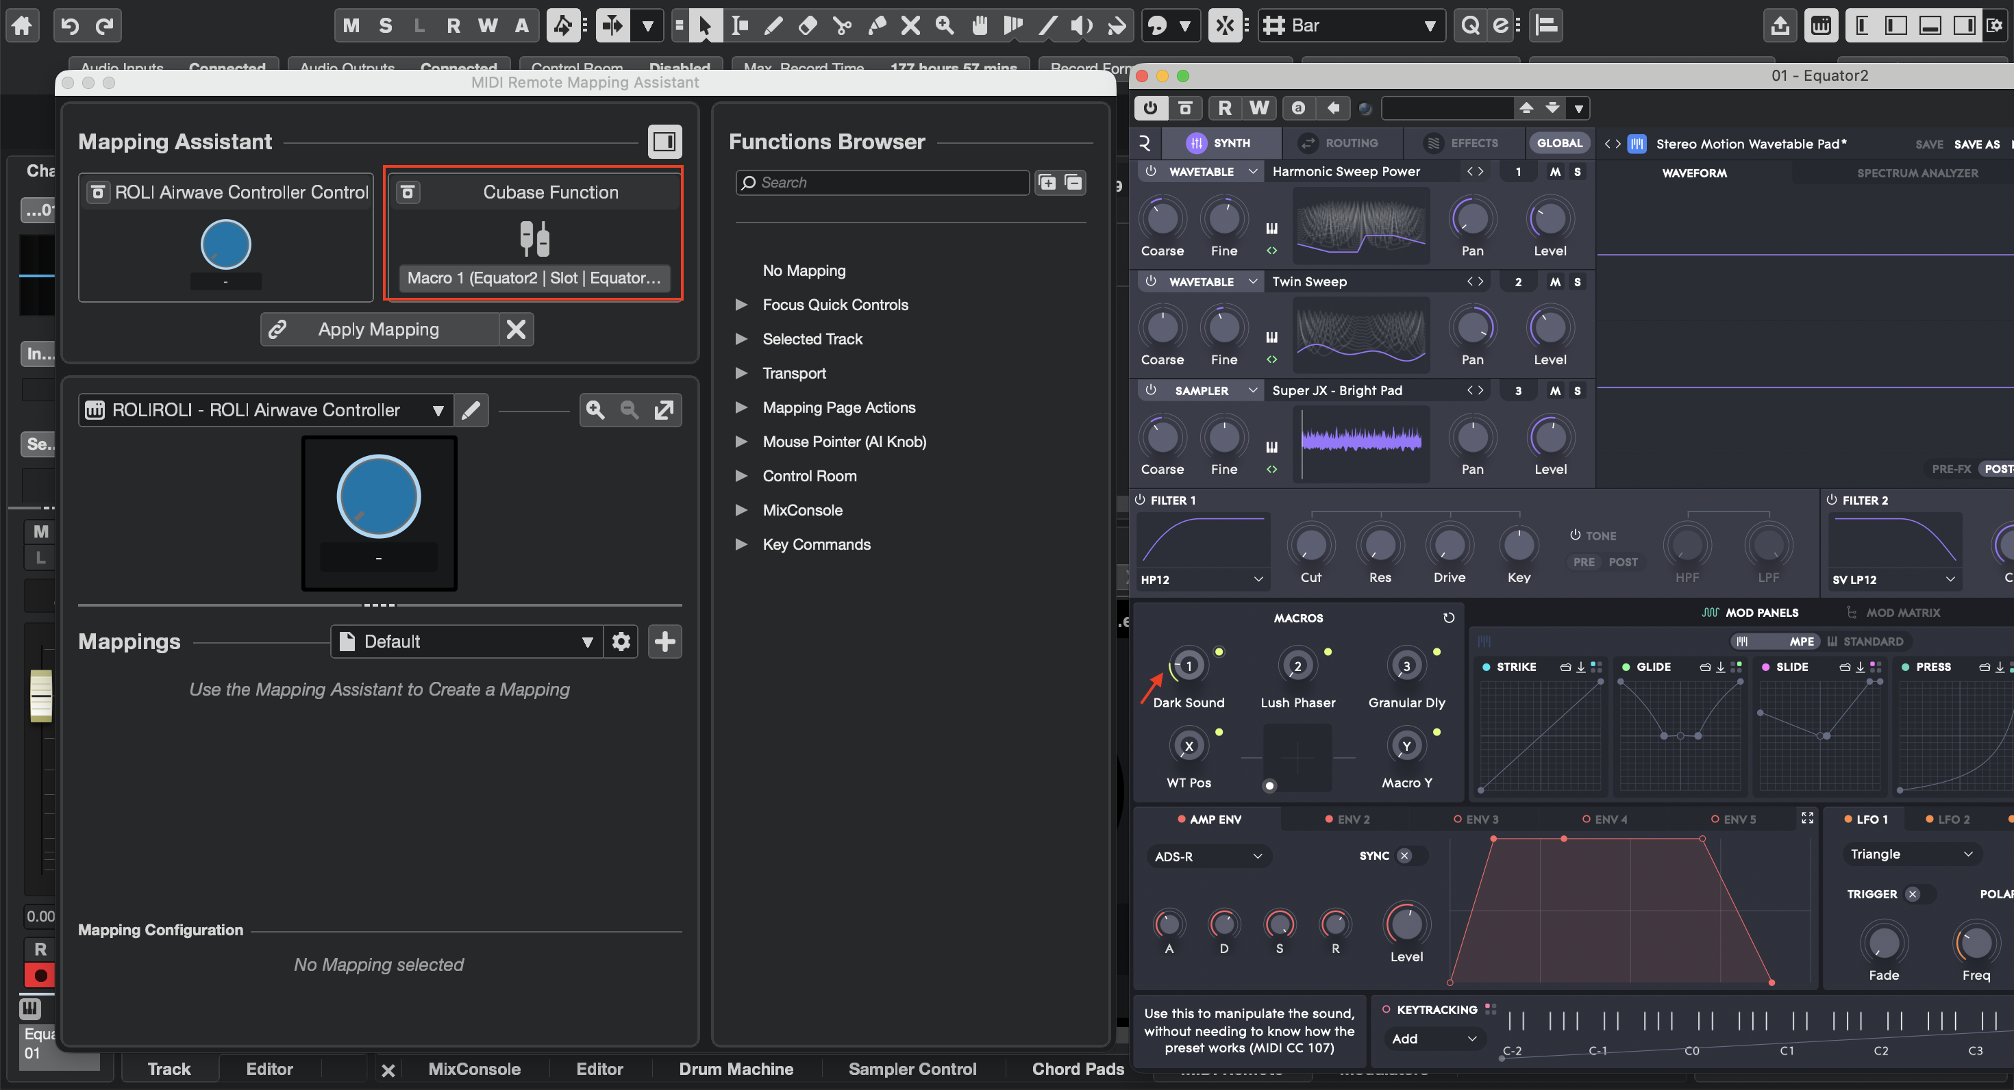Open the ADS-R envelope type dropdown
The width and height of the screenshot is (2014, 1090).
pos(1208,857)
